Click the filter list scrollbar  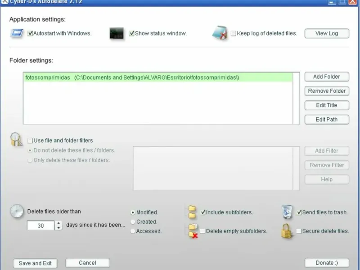296,168
